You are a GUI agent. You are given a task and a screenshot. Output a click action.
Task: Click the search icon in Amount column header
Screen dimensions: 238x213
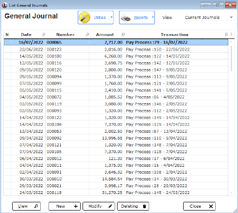click(x=123, y=35)
